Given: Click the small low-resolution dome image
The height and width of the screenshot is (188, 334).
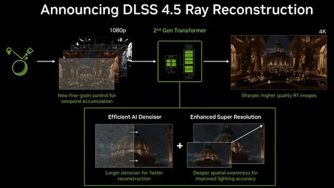Looking at the screenshot, I should (209, 155).
